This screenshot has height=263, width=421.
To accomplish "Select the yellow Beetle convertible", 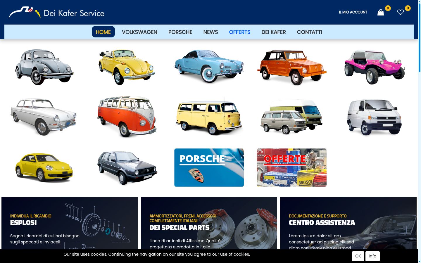I will (x=127, y=67).
